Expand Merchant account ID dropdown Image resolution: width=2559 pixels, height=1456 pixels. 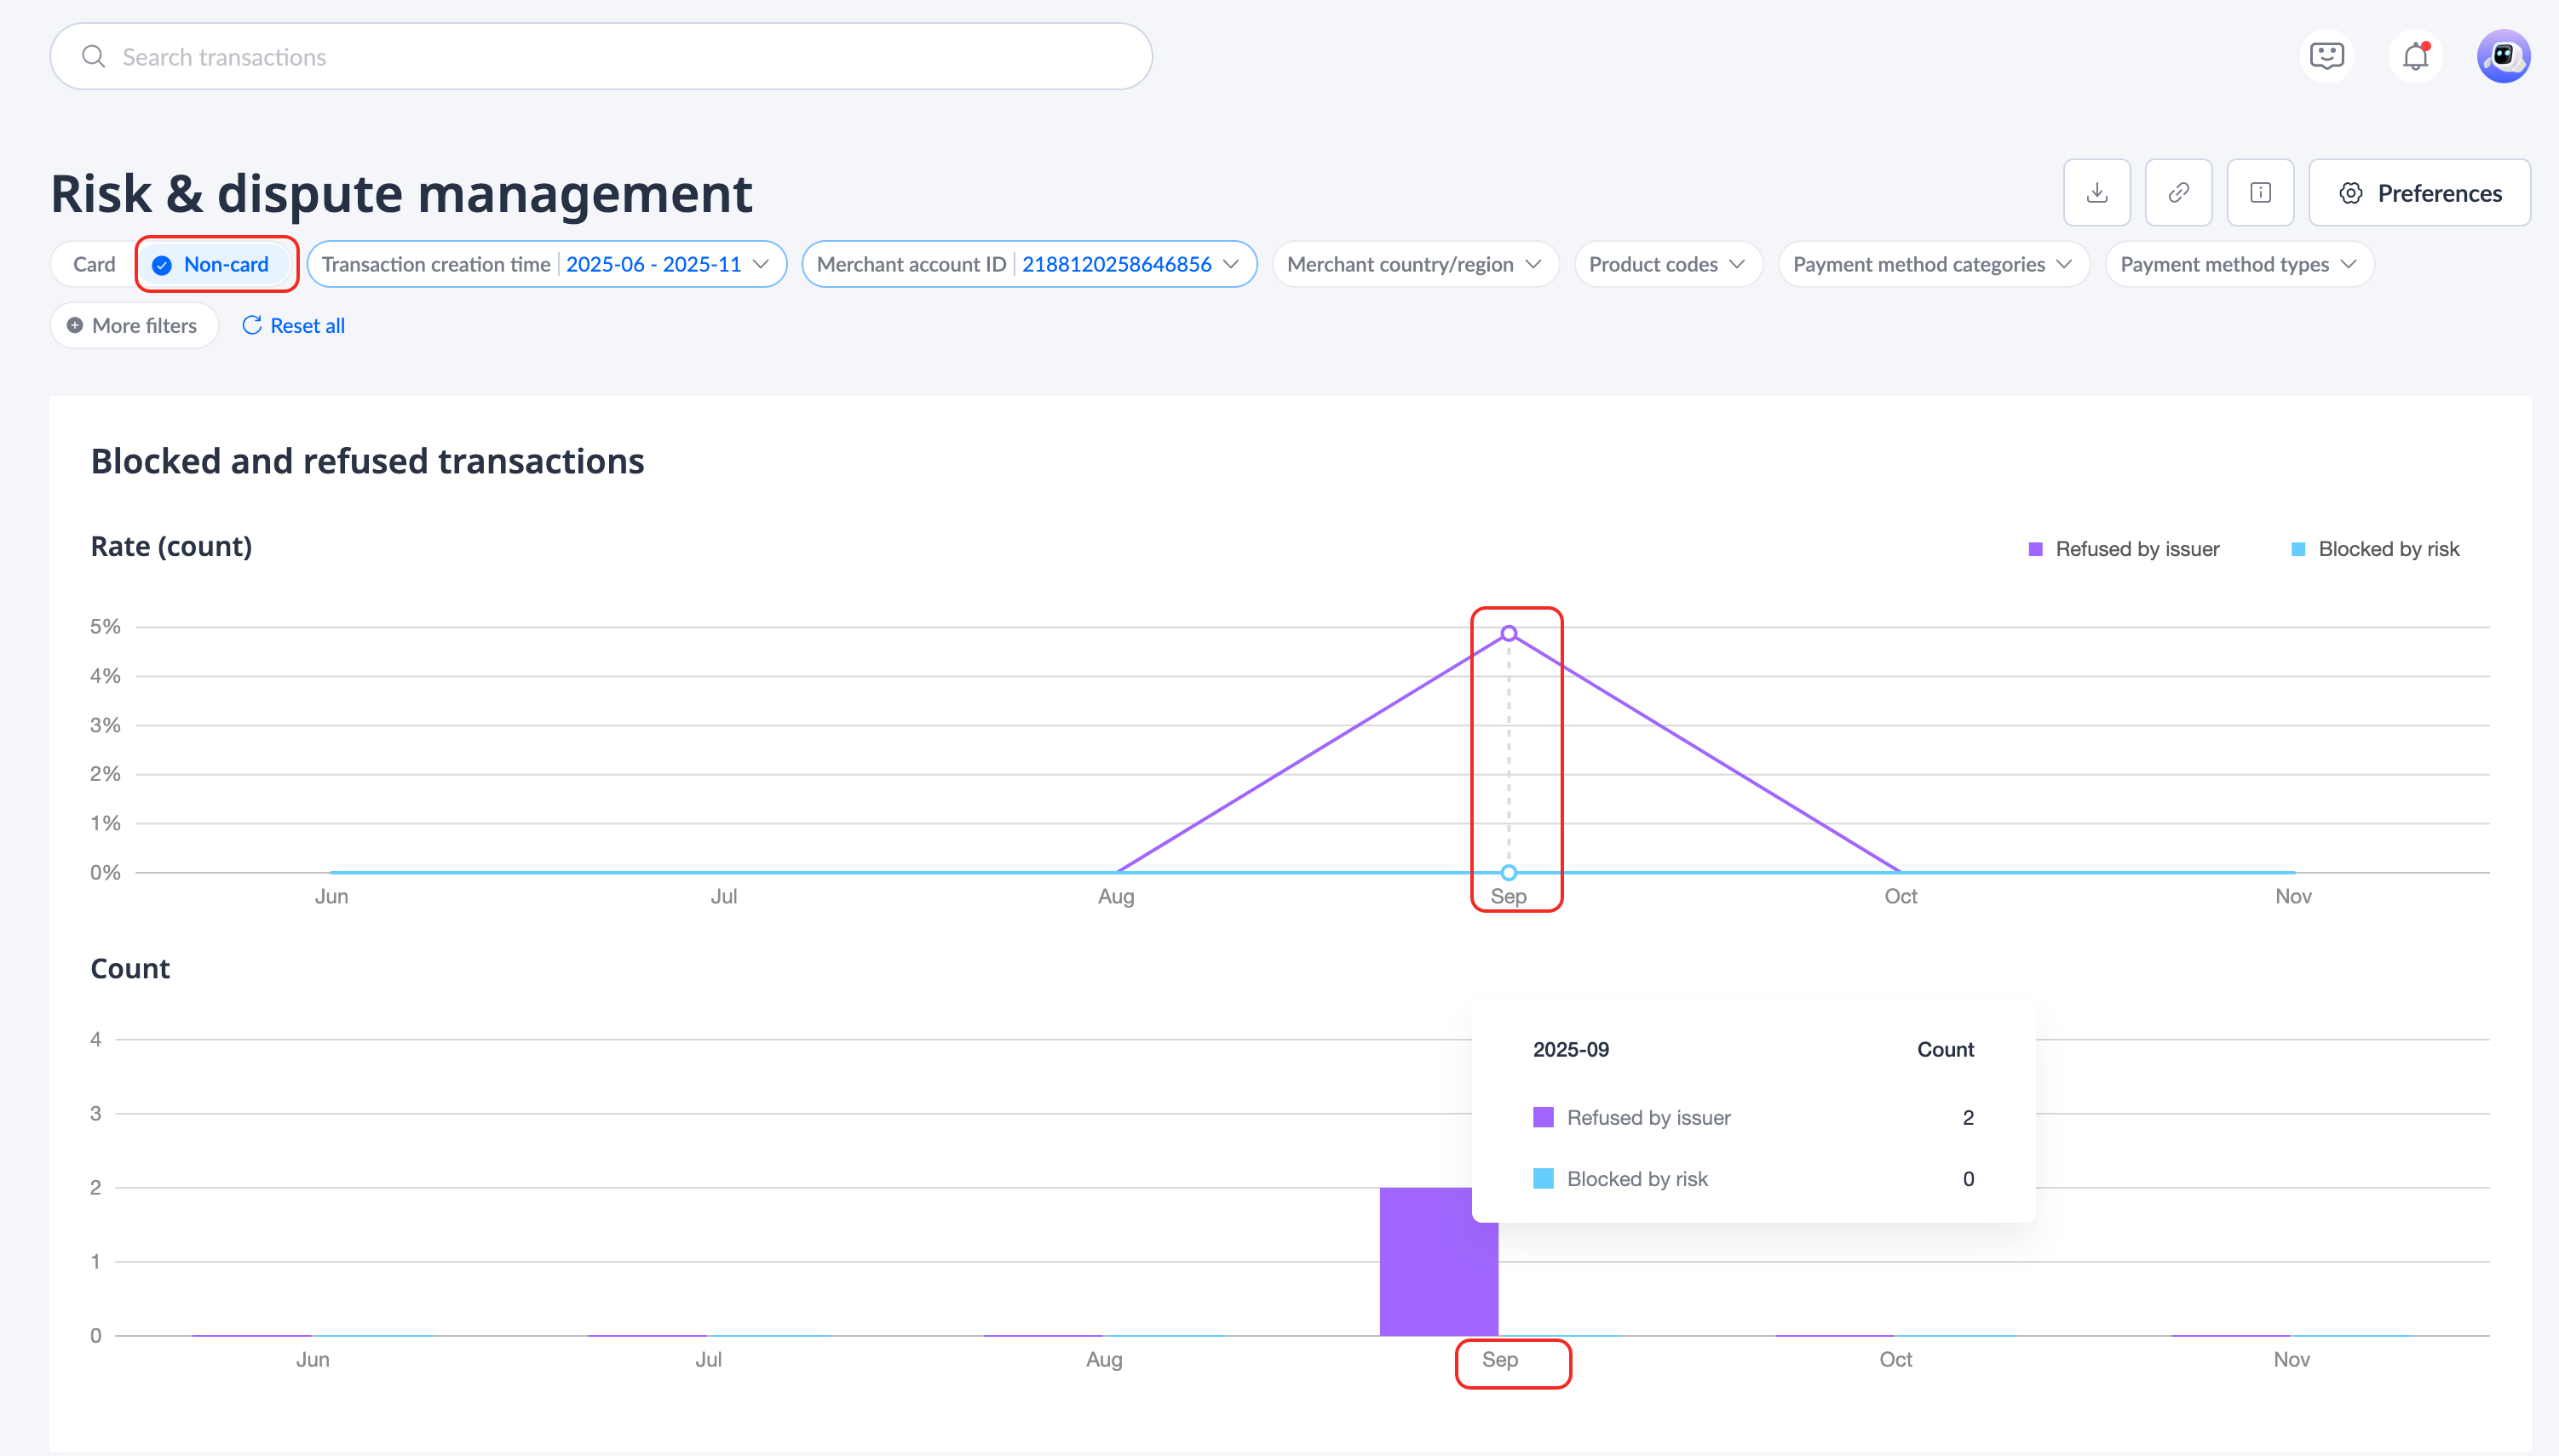point(1028,265)
